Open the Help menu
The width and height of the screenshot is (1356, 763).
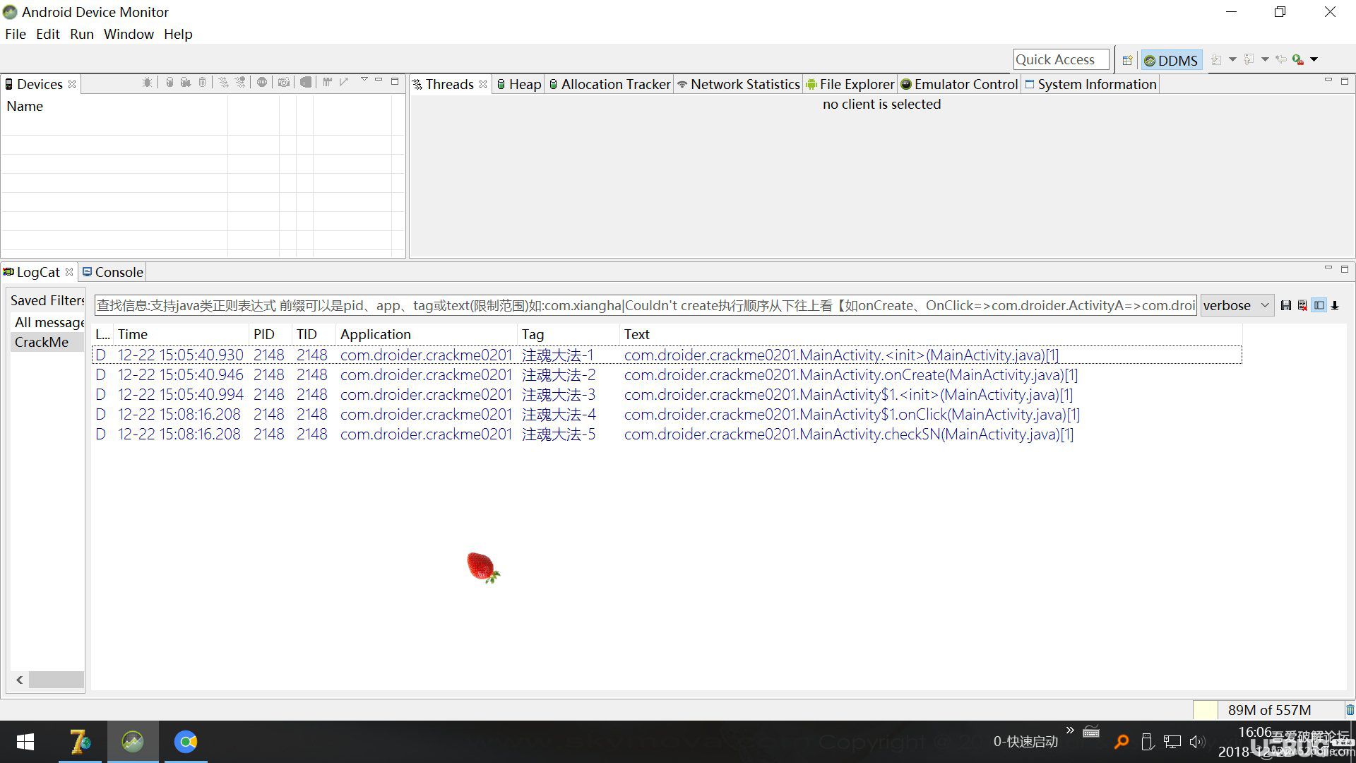[x=178, y=33]
